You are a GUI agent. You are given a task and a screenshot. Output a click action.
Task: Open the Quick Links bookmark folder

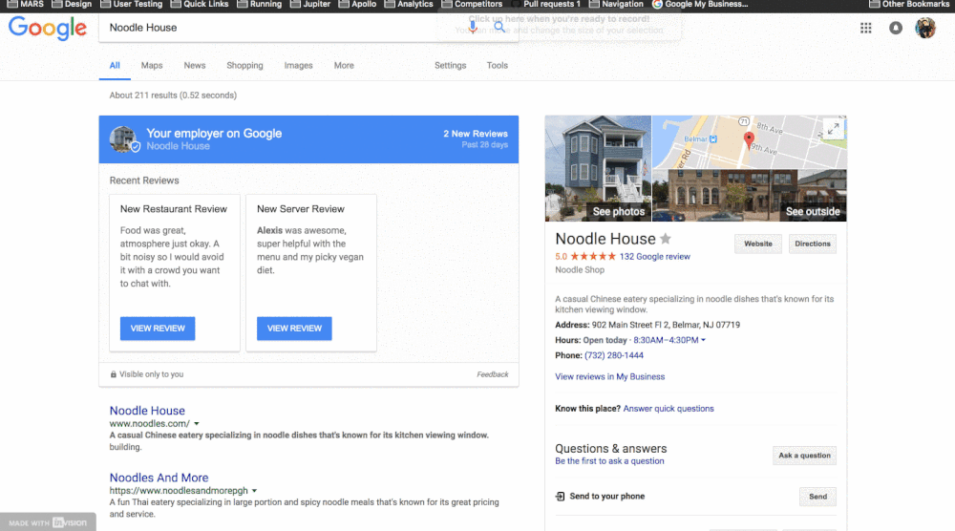(200, 4)
